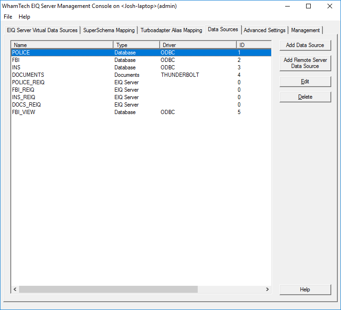Click Add Remote Server Data Source button
341x310 pixels.
(305, 63)
